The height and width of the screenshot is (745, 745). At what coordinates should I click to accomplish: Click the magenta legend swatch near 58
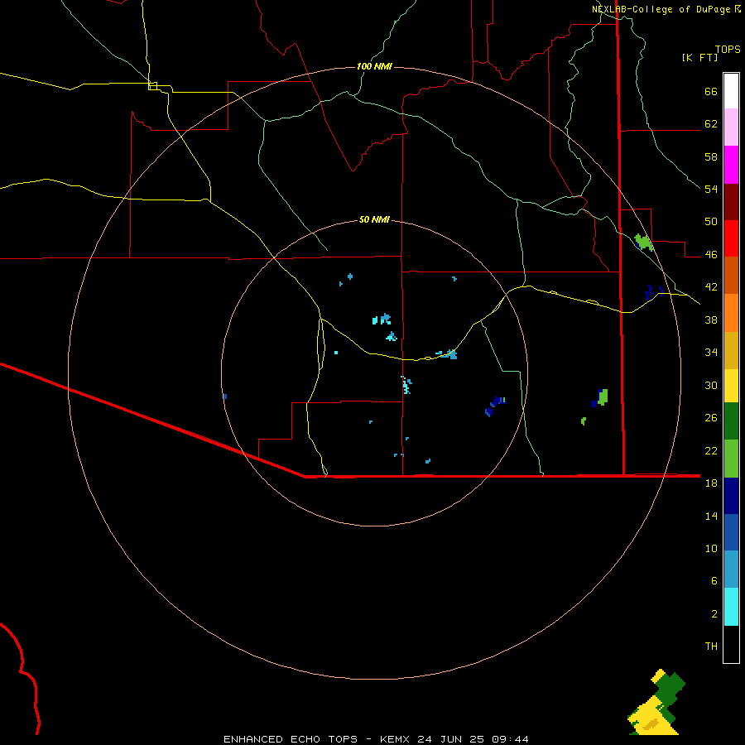pyautogui.click(x=731, y=165)
